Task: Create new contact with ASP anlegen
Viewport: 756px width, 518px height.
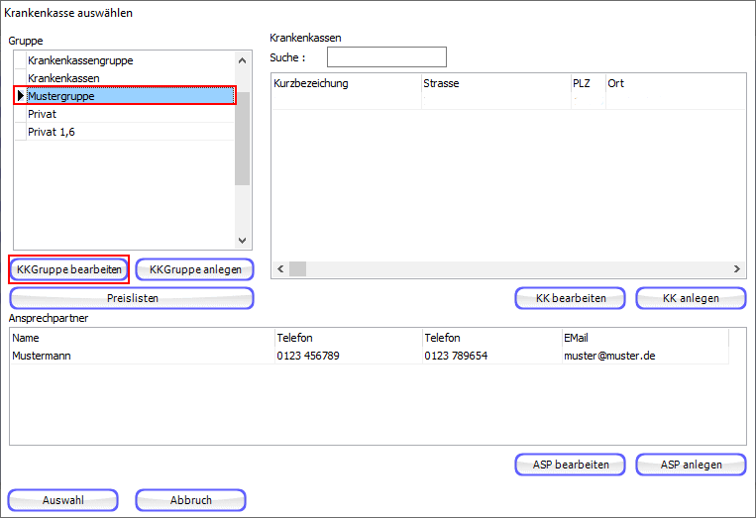Action: pyautogui.click(x=691, y=465)
